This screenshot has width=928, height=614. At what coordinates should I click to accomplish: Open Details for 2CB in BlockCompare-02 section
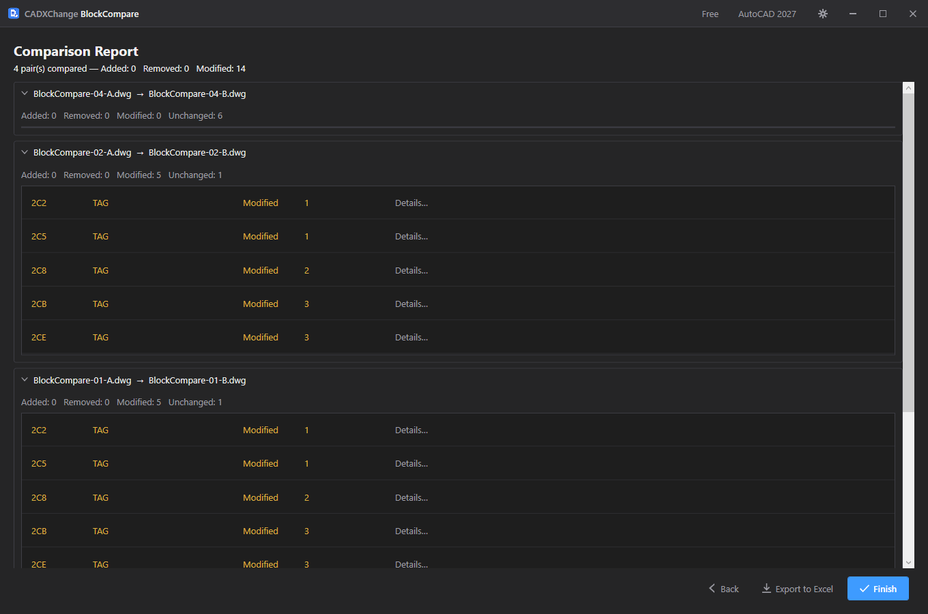tap(411, 304)
